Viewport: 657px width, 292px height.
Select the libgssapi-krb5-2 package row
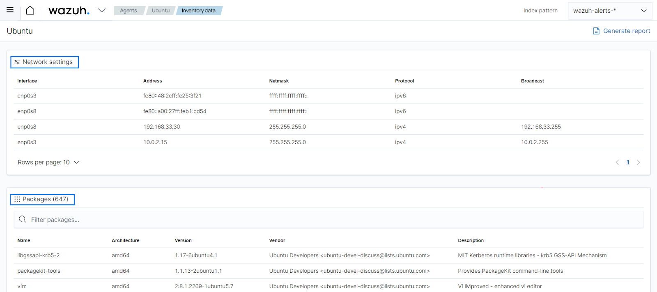(328, 256)
